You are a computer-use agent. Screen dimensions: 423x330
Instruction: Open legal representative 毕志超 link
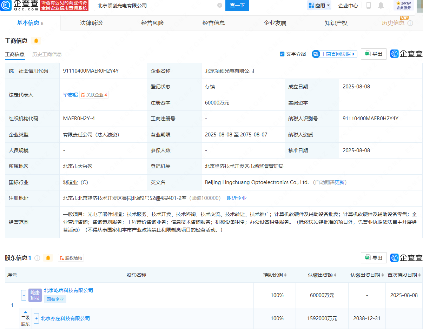click(70, 95)
